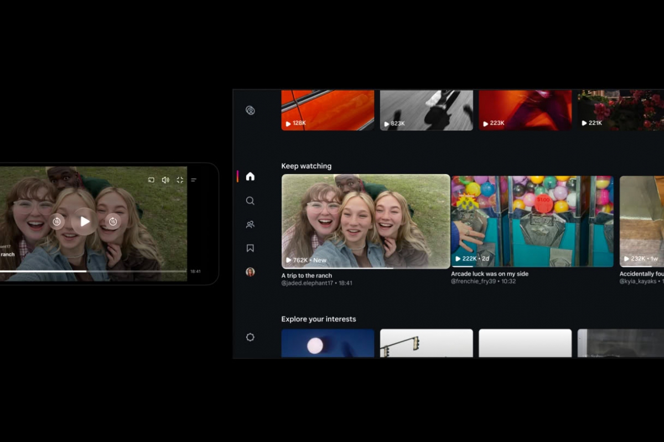Open the "A trip to the ranch" thumbnail
The width and height of the screenshot is (664, 442).
(366, 222)
